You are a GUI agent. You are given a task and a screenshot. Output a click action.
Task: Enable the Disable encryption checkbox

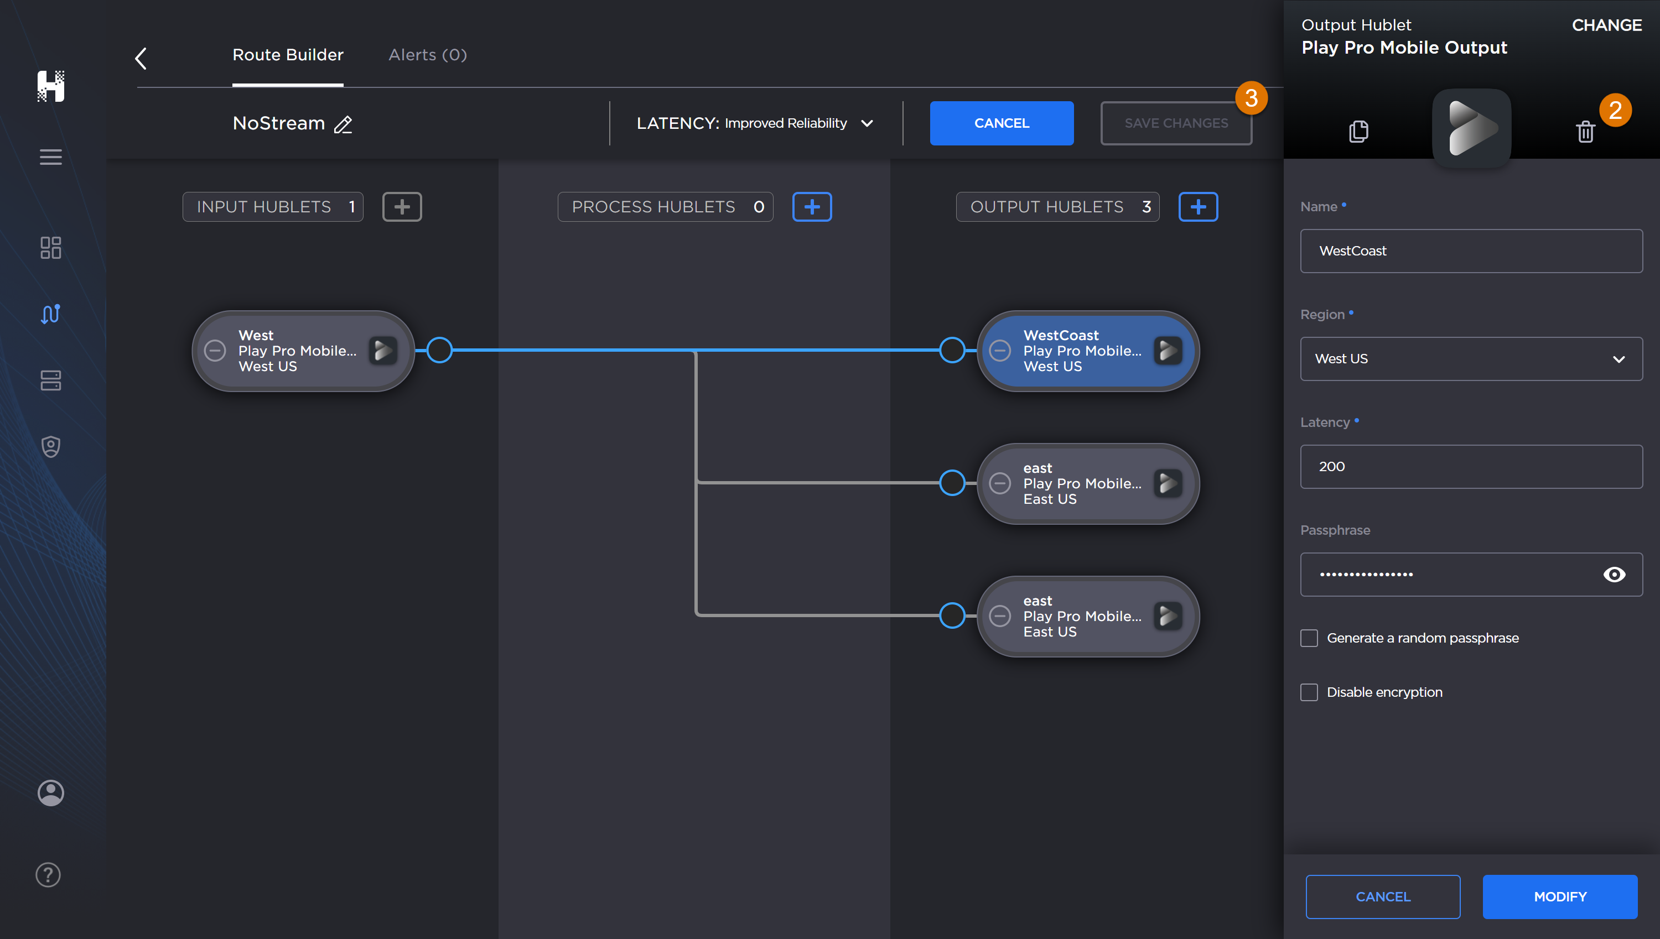click(1310, 691)
